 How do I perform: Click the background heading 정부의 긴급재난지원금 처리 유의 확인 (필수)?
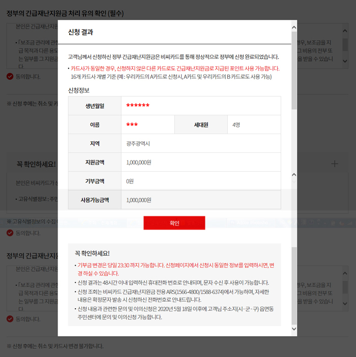65,13
